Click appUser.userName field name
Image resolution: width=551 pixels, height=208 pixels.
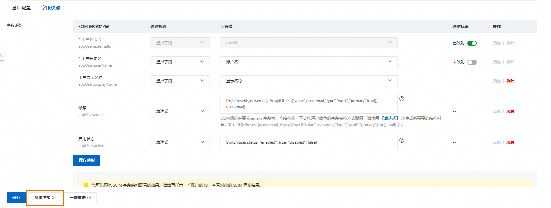click(95, 65)
